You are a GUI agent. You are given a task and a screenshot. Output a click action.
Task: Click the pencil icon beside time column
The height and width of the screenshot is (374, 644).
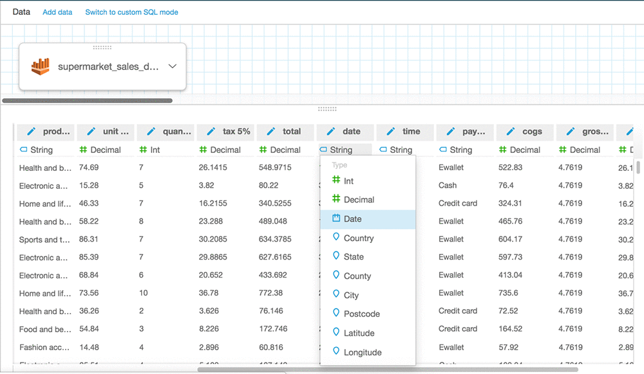[391, 132]
